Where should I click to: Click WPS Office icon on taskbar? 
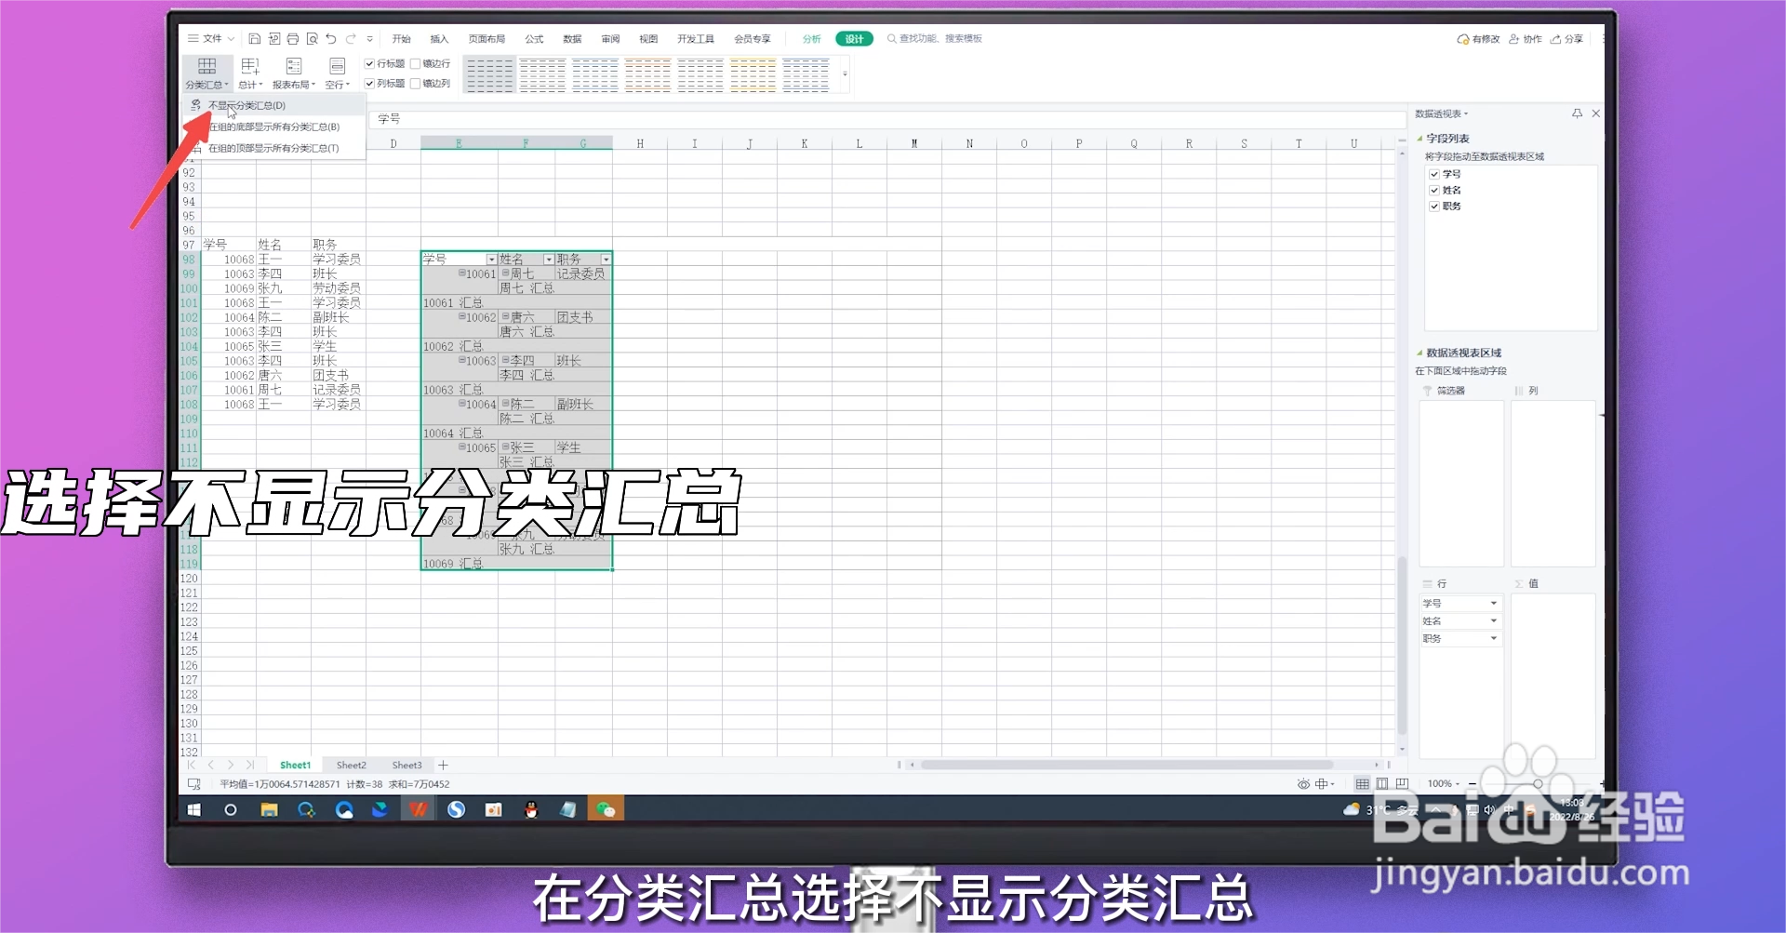click(419, 810)
